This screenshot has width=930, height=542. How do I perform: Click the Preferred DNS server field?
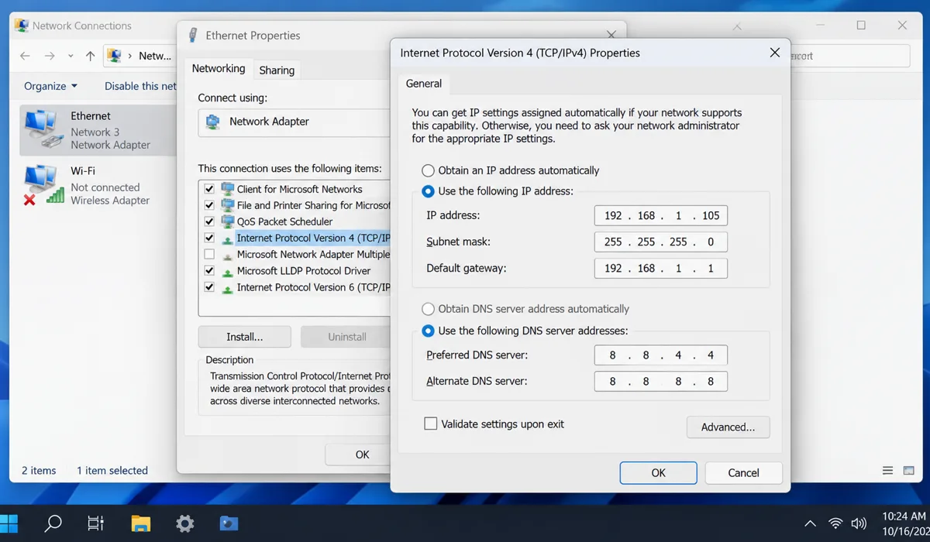[661, 356]
